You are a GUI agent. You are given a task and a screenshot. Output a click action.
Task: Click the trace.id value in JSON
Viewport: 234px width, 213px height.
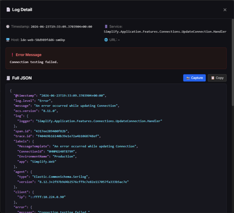pyautogui.click(x=67, y=136)
